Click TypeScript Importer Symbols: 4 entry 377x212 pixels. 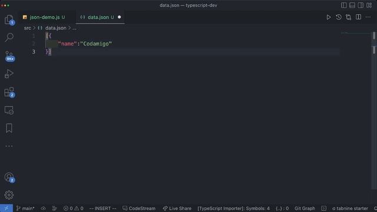(233, 208)
